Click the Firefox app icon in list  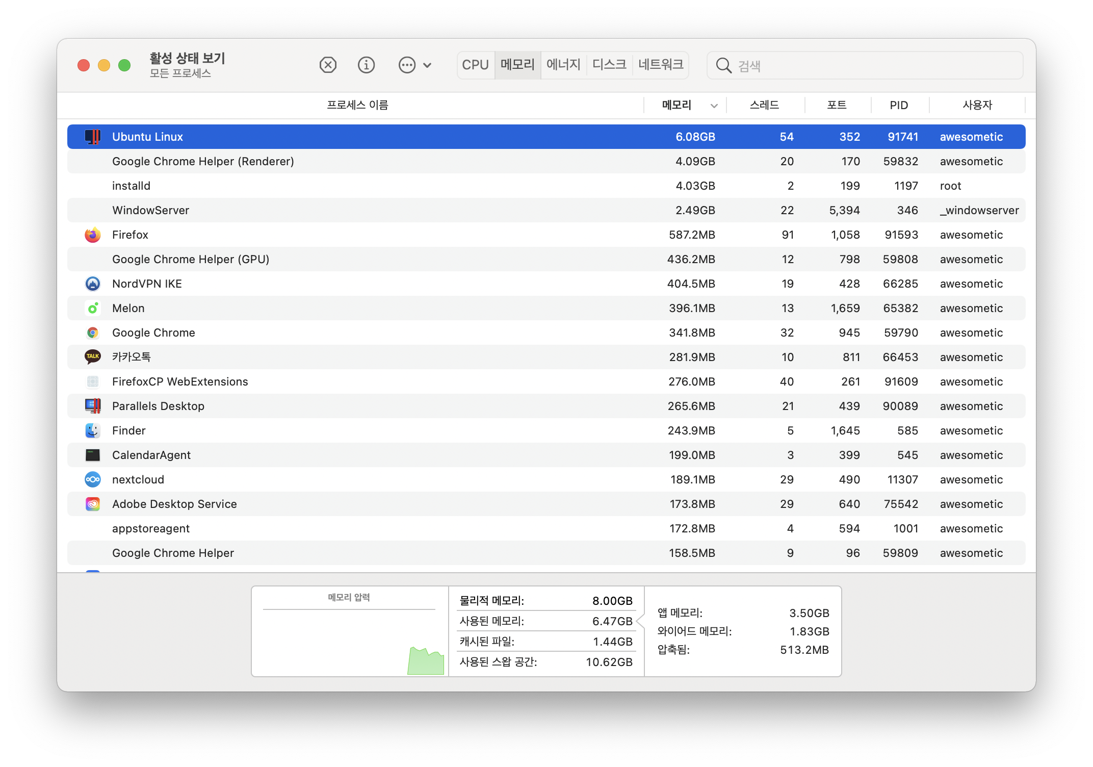coord(93,235)
